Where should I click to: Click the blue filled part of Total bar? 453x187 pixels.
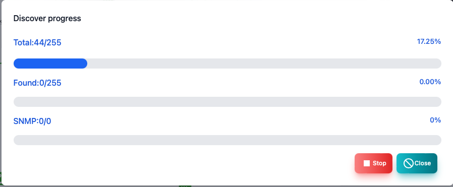click(x=50, y=64)
